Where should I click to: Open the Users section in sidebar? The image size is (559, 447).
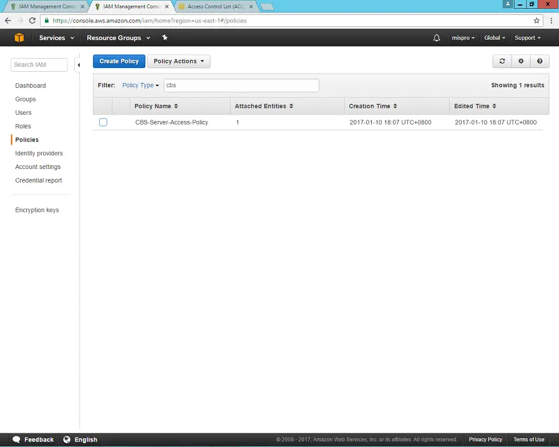(23, 112)
